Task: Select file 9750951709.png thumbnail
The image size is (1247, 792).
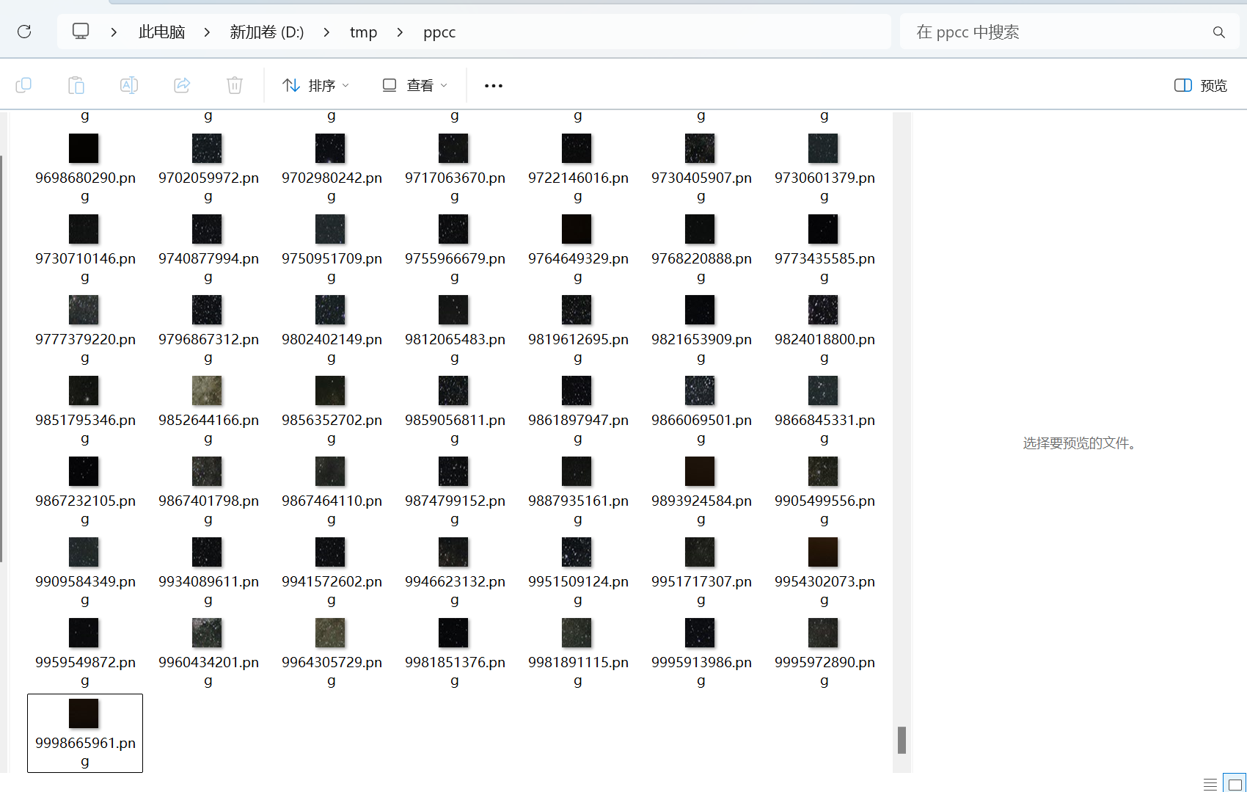Action: (x=330, y=229)
